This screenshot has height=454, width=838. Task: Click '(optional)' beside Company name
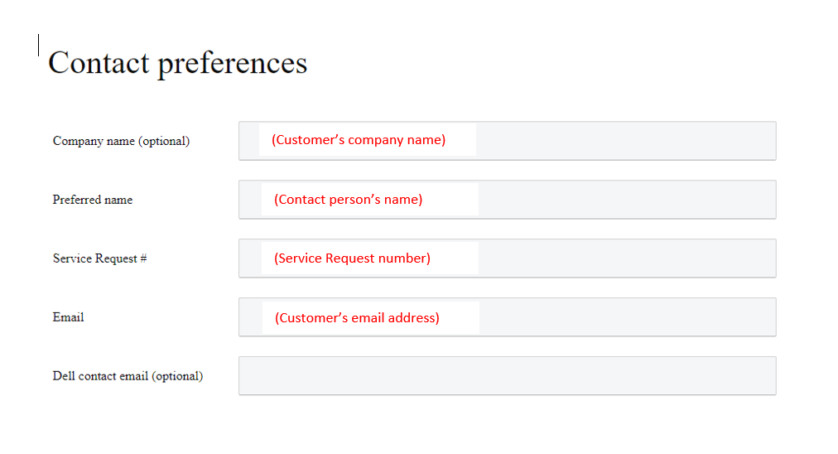click(x=164, y=141)
